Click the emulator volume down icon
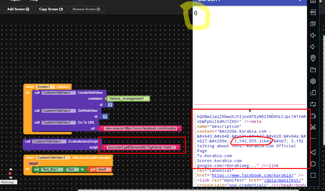This screenshot has height=191, width=325. (x=313, y=47)
